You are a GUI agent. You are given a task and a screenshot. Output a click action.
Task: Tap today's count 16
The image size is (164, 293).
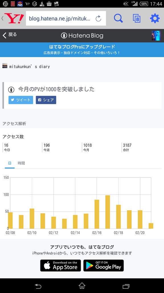coord(6,145)
